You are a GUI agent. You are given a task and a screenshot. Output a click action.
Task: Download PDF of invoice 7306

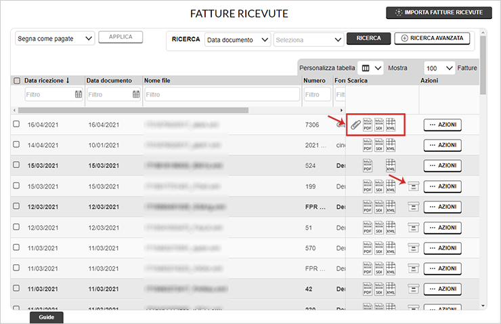coord(368,125)
